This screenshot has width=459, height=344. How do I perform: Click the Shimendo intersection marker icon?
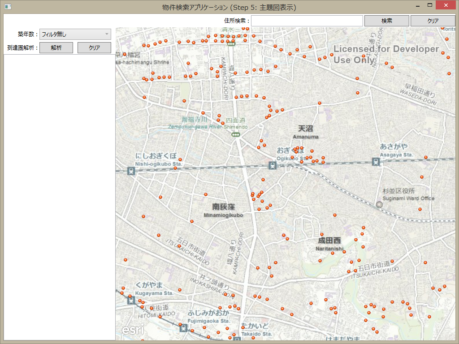tap(236, 134)
